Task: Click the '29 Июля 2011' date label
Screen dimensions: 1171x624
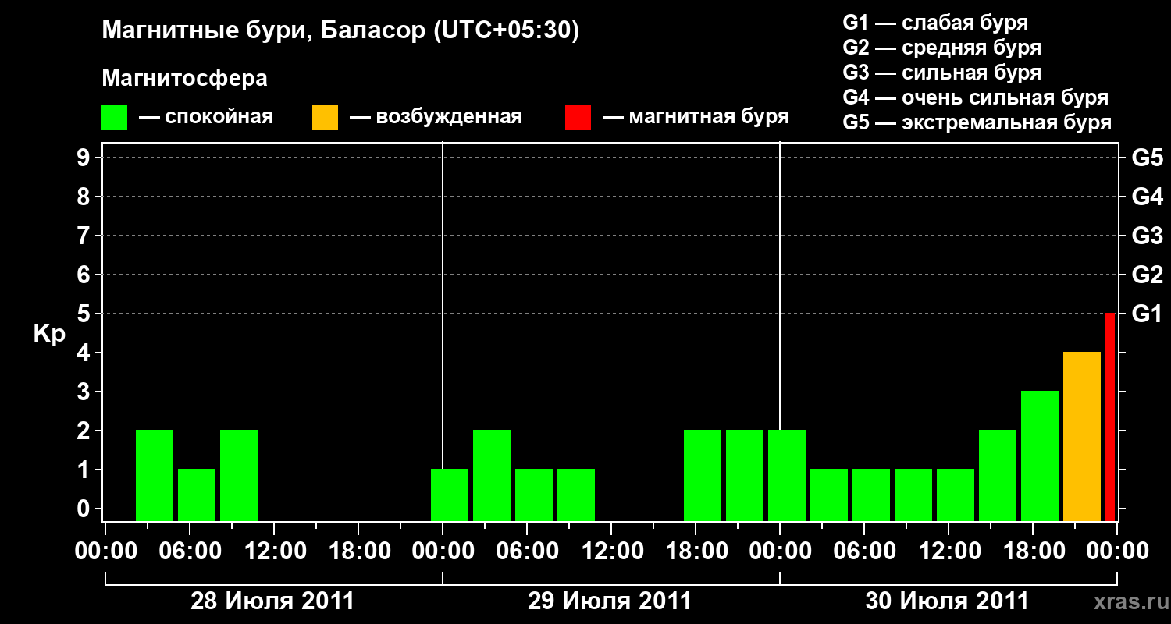Action: tap(610, 601)
